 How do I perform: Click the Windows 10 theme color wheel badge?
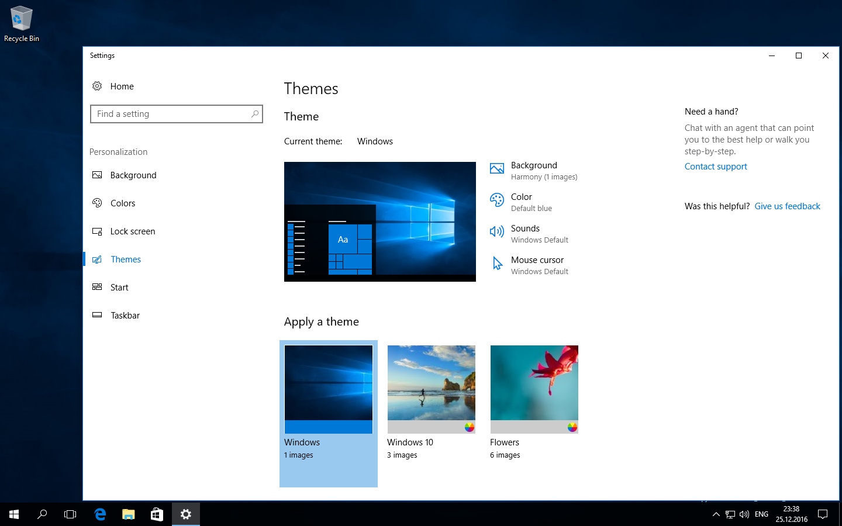[470, 427]
